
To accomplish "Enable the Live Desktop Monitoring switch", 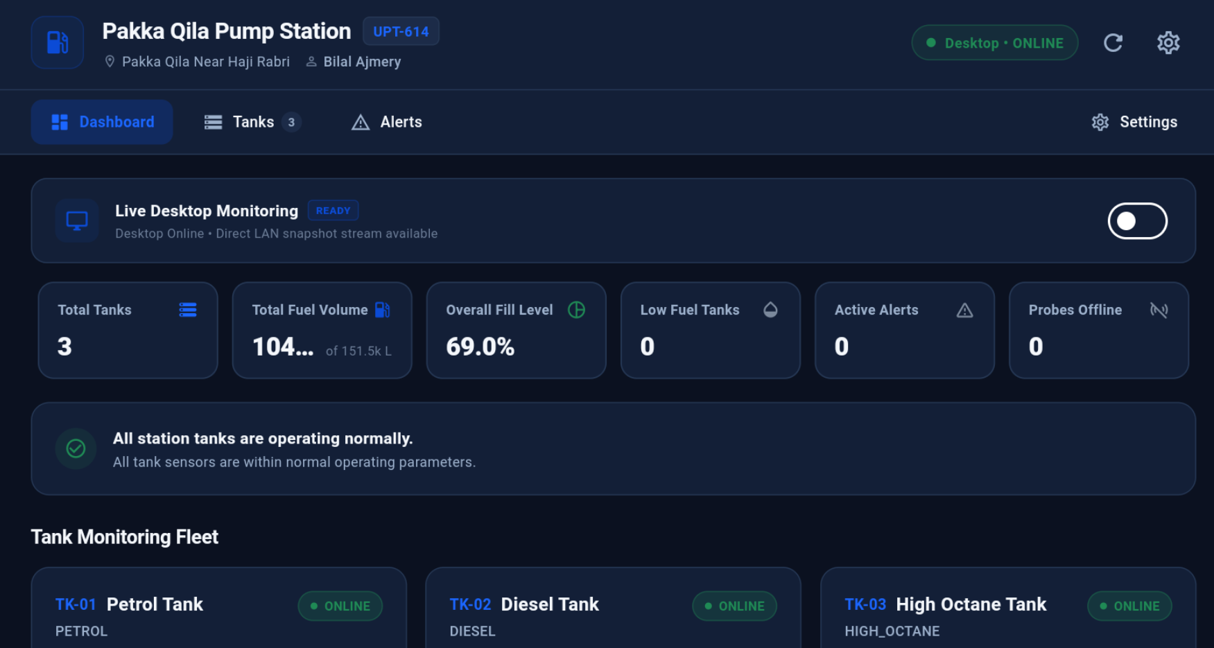I will (1137, 221).
